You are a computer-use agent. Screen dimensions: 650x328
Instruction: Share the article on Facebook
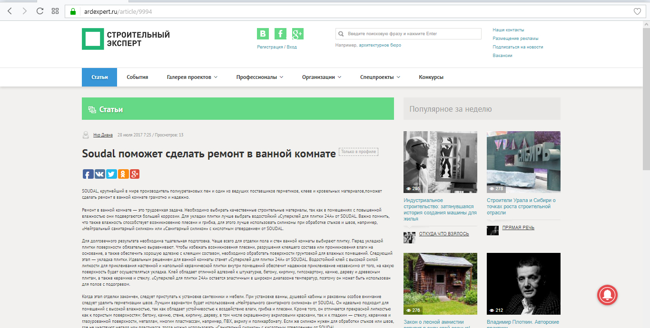click(88, 174)
